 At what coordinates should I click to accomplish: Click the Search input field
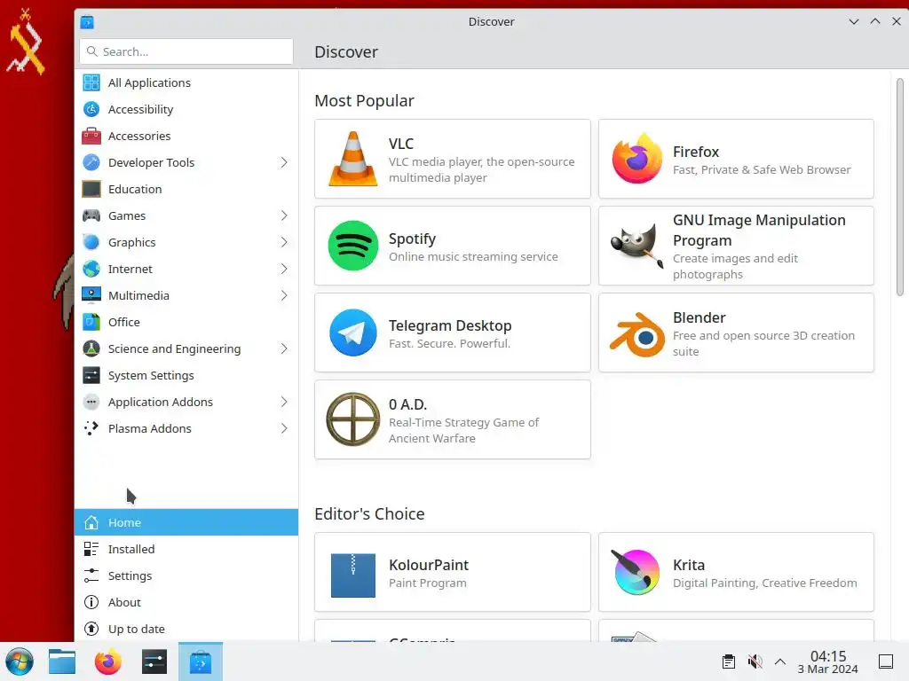point(186,51)
